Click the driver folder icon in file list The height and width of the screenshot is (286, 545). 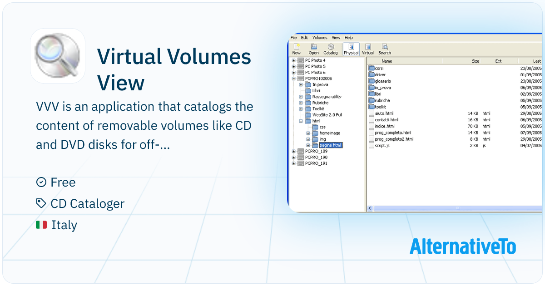coord(371,74)
